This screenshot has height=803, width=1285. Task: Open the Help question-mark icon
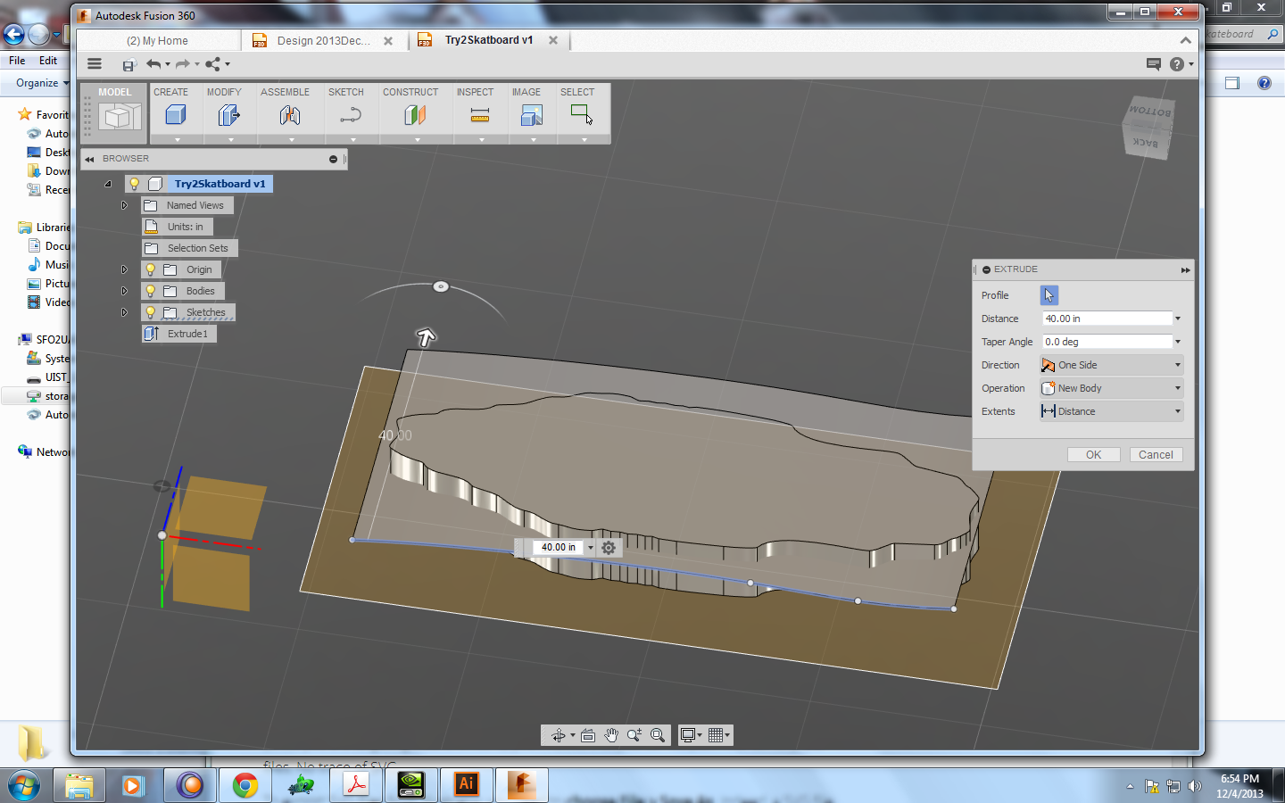[x=1177, y=64]
